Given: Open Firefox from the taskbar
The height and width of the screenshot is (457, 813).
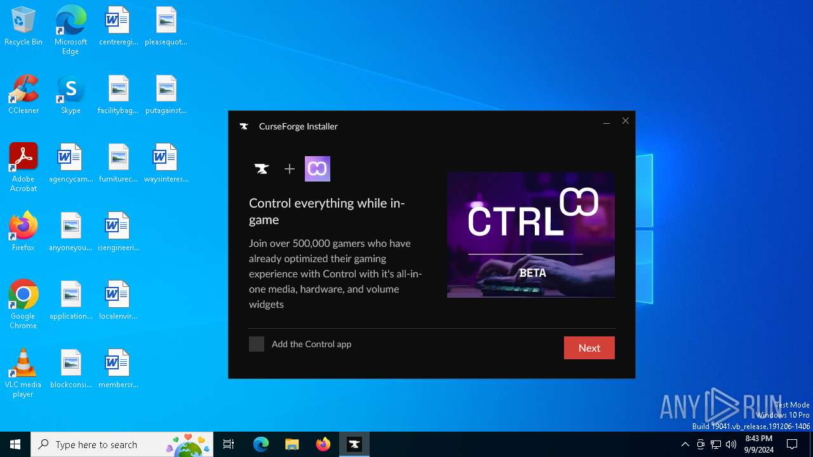Looking at the screenshot, I should pyautogui.click(x=323, y=444).
